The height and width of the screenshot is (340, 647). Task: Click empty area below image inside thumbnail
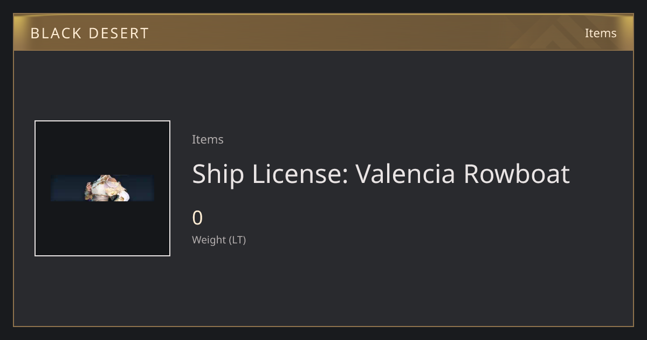click(x=102, y=228)
